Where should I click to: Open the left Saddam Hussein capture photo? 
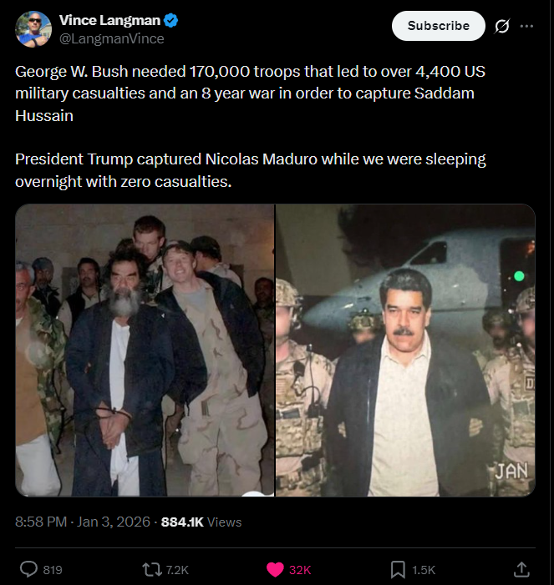click(x=145, y=350)
